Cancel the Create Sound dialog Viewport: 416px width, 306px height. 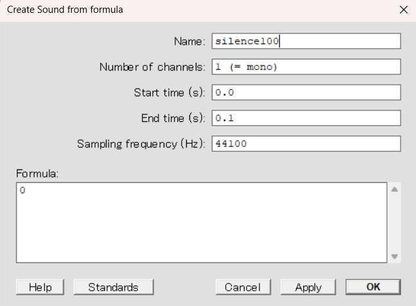coord(243,287)
